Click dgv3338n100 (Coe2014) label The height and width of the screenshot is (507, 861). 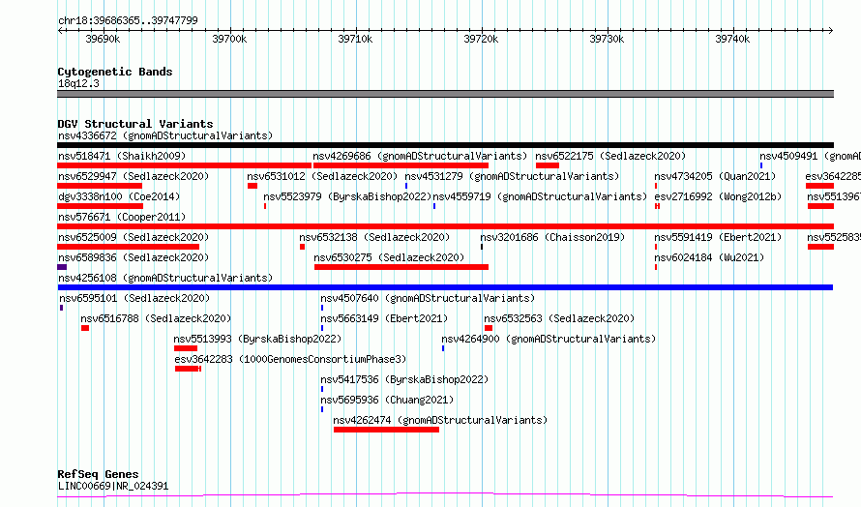pyautogui.click(x=119, y=196)
